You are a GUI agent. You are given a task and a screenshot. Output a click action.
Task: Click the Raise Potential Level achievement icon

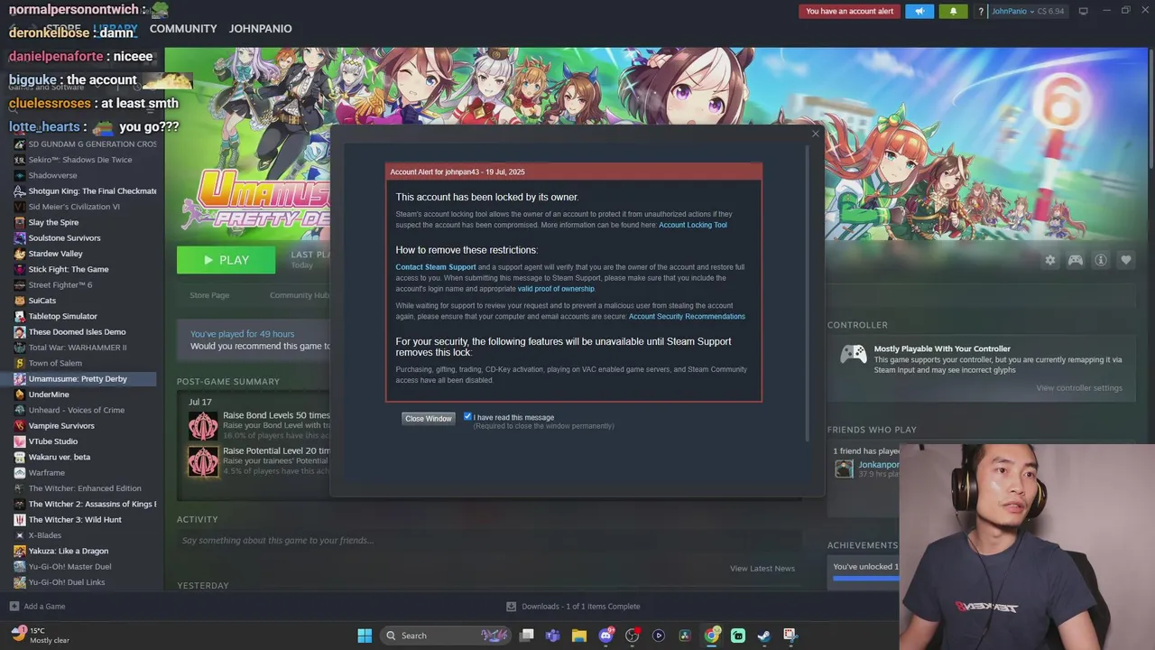203,461
